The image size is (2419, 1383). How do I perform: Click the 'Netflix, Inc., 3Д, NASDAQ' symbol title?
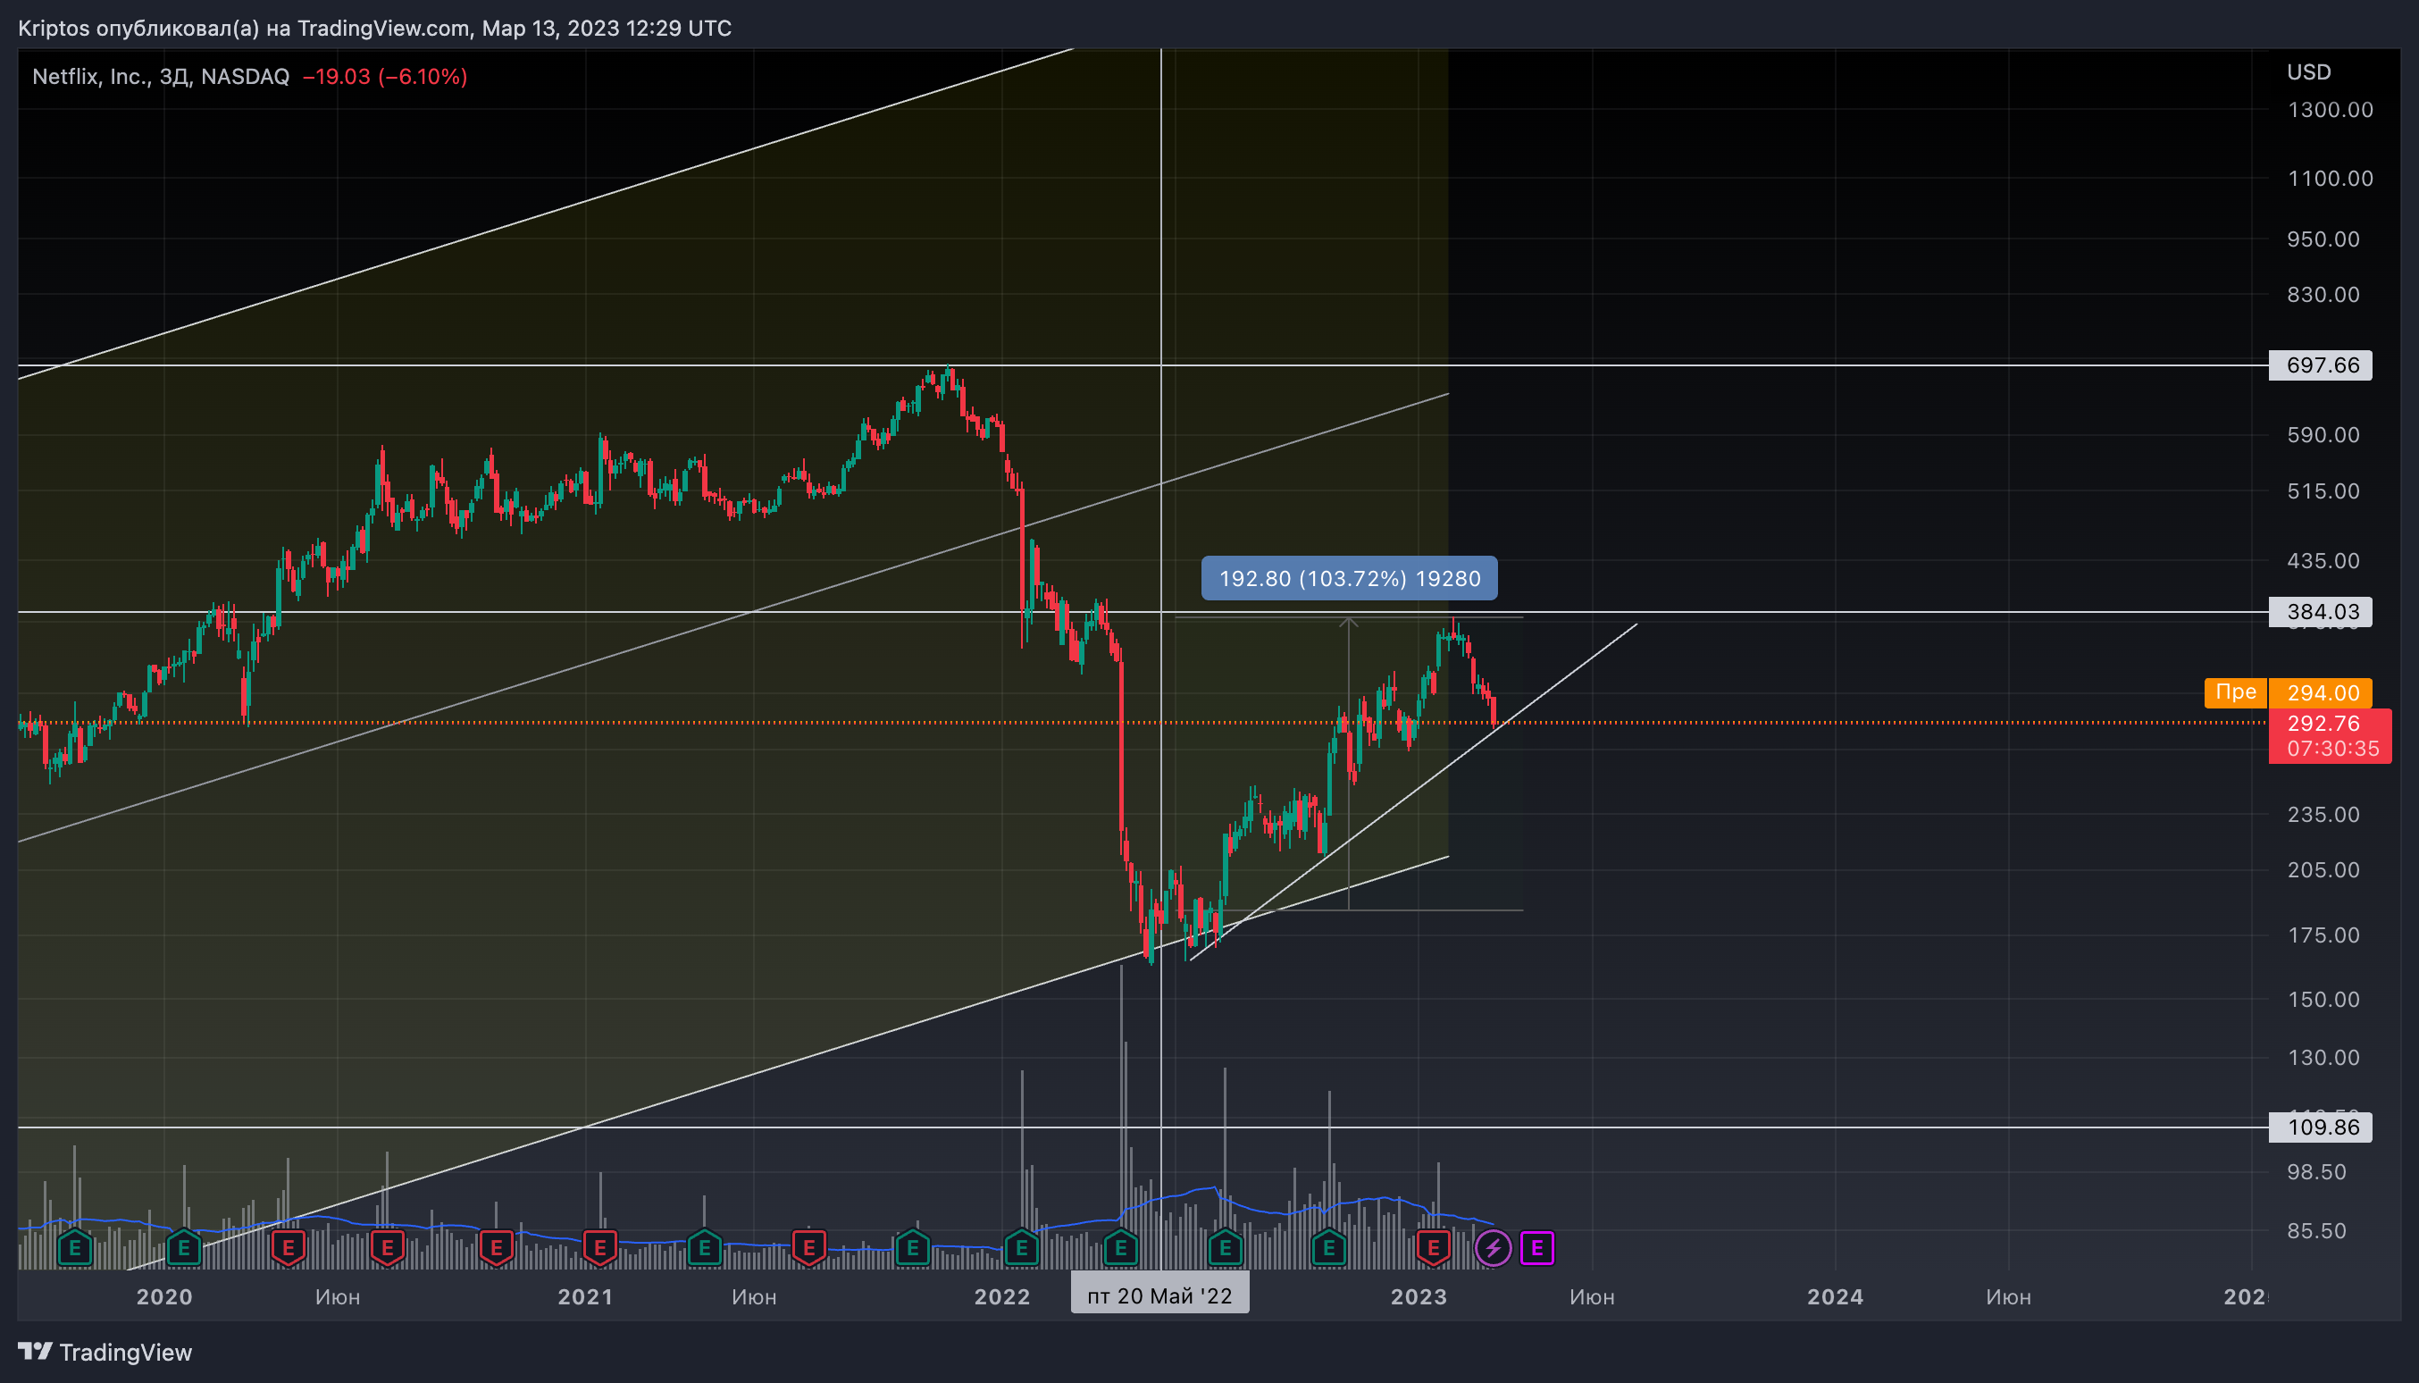[x=161, y=76]
